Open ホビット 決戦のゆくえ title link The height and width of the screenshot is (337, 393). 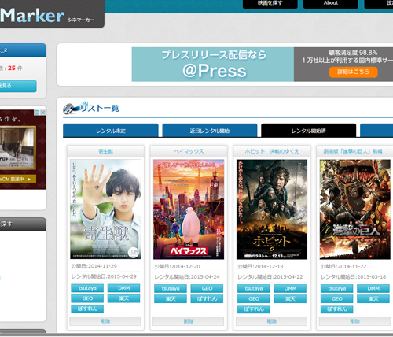[x=272, y=151]
